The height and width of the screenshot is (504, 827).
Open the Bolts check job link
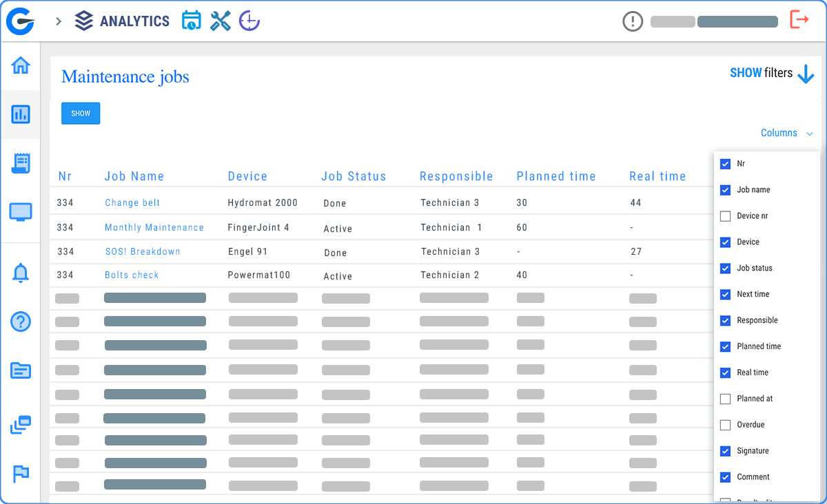point(132,275)
